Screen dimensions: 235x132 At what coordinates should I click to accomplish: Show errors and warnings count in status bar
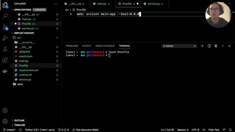click(x=64, y=130)
